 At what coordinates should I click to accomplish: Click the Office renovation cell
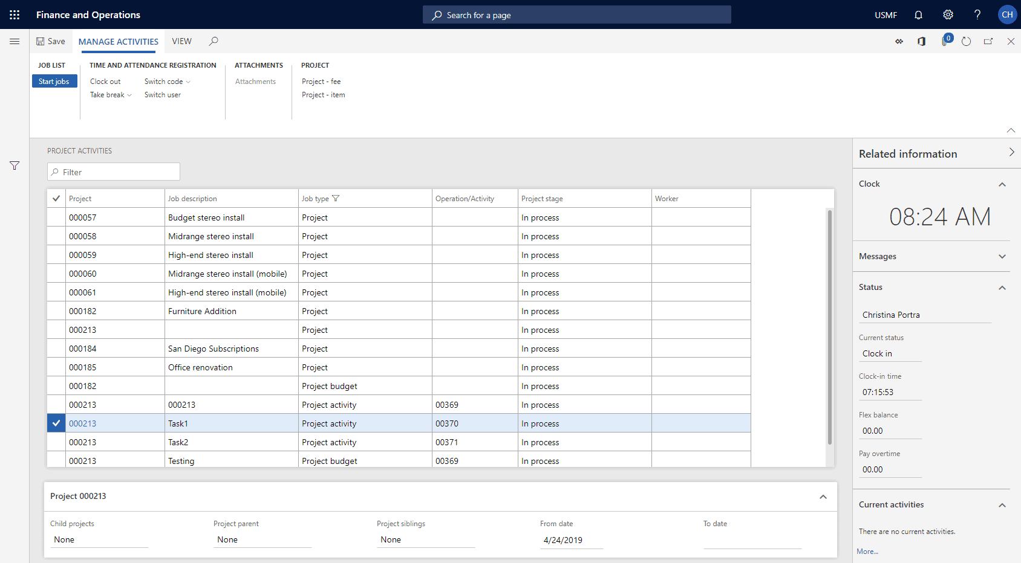(x=232, y=367)
